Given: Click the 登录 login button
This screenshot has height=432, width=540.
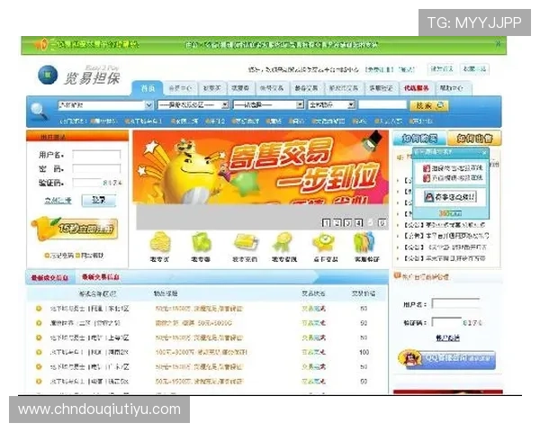Looking at the screenshot, I should click(99, 200).
